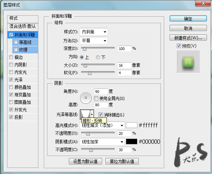Click highlight opacity field 20
The height and width of the screenshot is (174, 212).
tap(124, 133)
